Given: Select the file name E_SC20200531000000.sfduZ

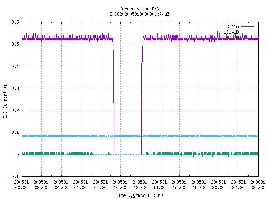Looking at the screenshot, I should [x=139, y=14].
